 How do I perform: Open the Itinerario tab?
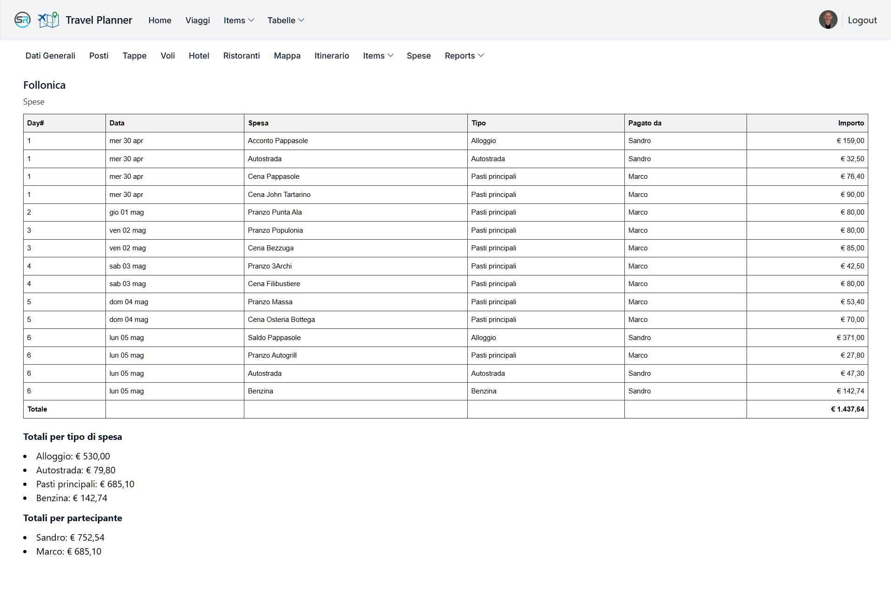click(331, 56)
